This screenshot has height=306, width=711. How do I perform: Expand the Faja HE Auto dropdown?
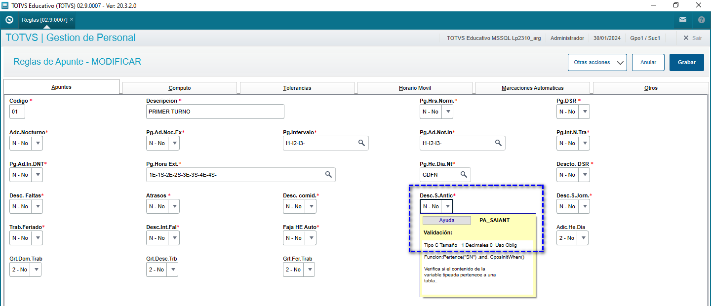pyautogui.click(x=311, y=238)
